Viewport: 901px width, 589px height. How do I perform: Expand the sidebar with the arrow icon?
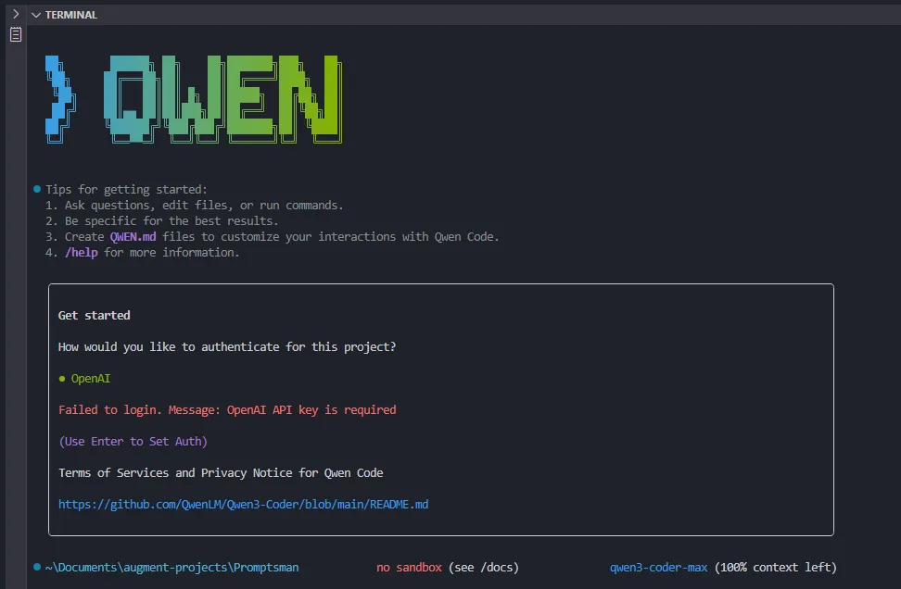(x=16, y=14)
